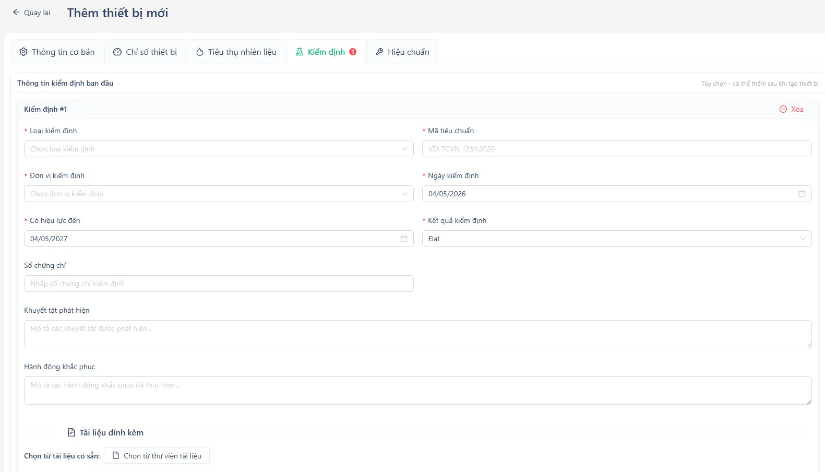
Task: Delete Kiểm định #1 with Xóa
Action: (x=791, y=109)
